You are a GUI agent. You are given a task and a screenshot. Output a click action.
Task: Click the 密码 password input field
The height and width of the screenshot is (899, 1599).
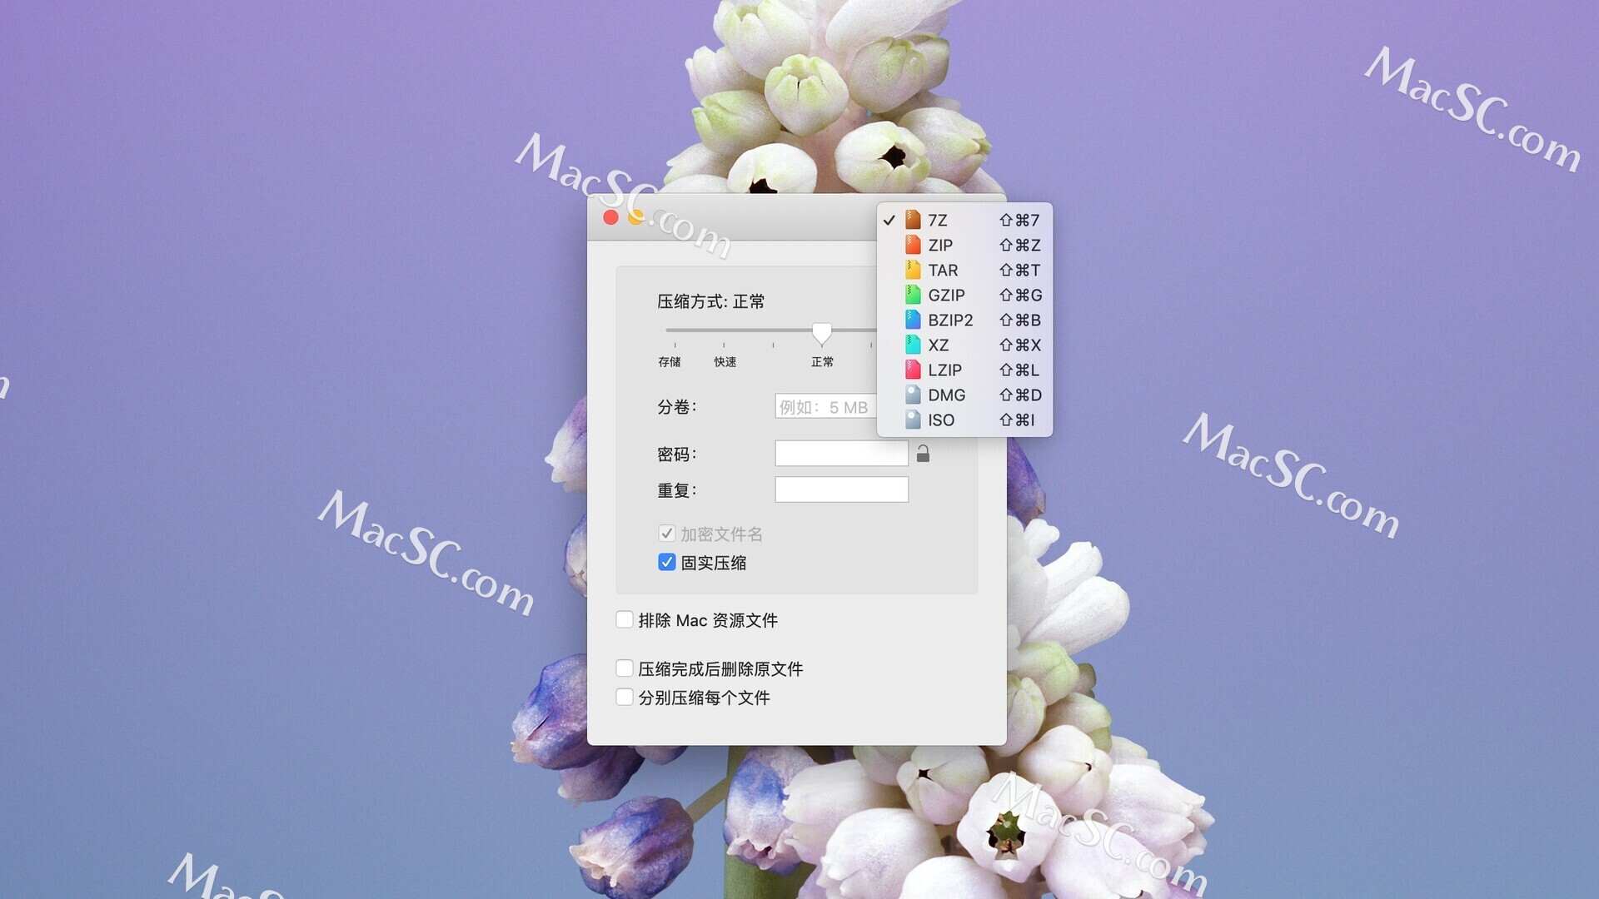841,454
